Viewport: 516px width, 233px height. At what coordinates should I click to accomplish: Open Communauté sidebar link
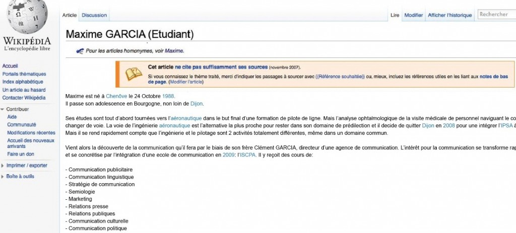click(x=22, y=125)
